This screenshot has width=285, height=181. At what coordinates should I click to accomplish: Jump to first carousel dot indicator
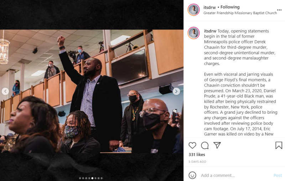(79, 178)
